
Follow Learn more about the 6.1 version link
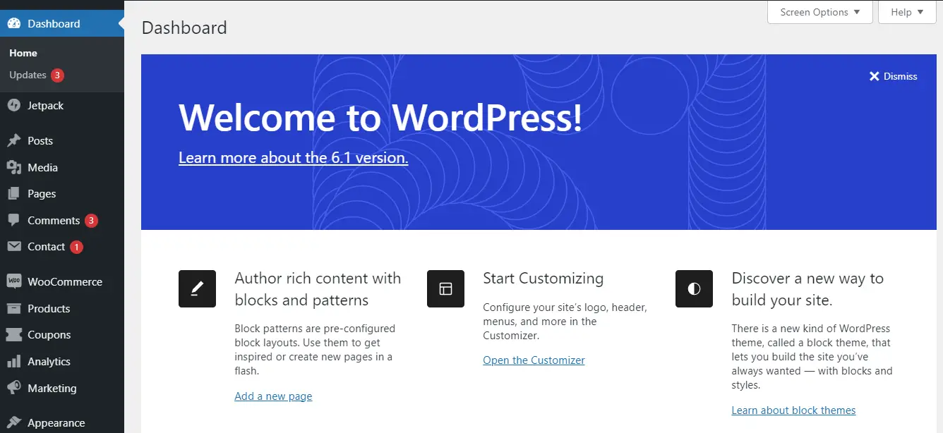coord(293,158)
